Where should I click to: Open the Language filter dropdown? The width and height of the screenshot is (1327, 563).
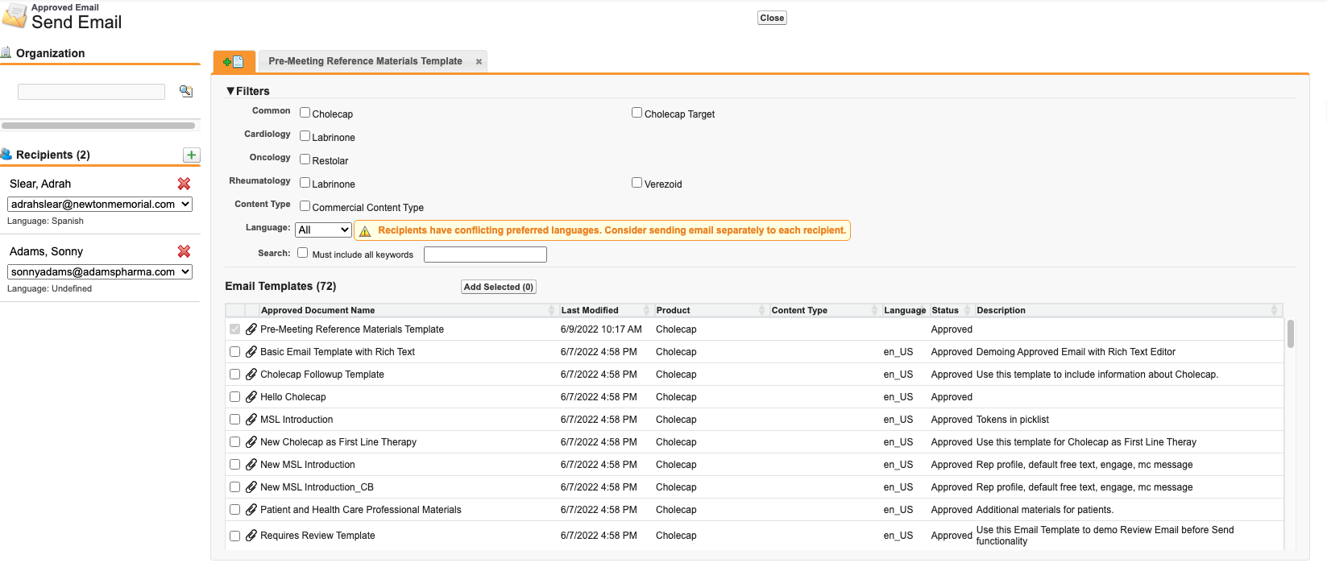(323, 230)
